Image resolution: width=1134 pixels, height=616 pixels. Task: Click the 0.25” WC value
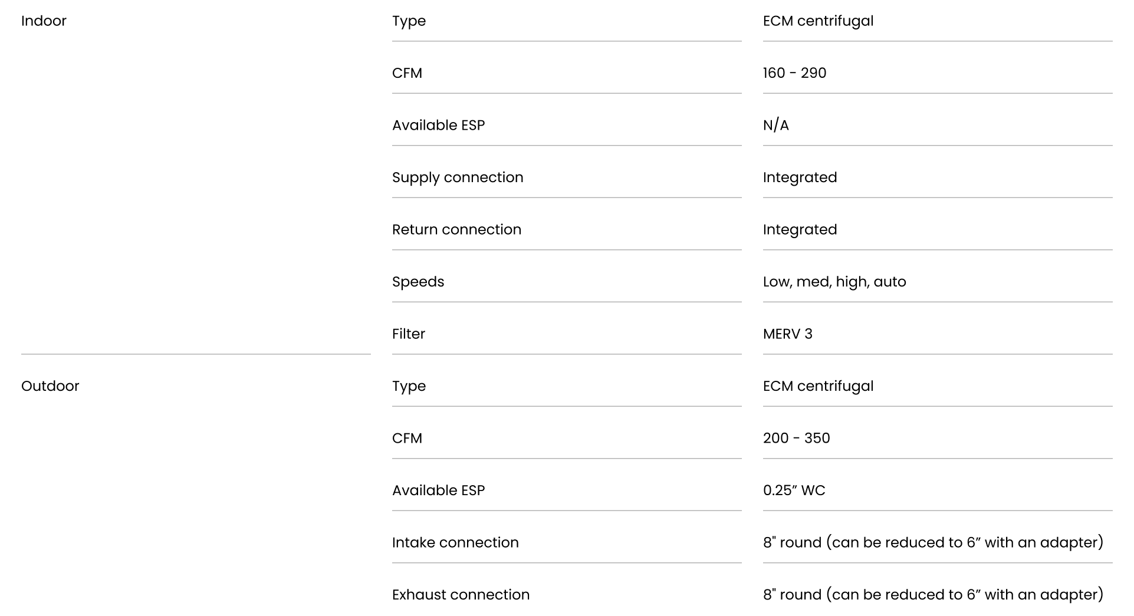pos(794,490)
